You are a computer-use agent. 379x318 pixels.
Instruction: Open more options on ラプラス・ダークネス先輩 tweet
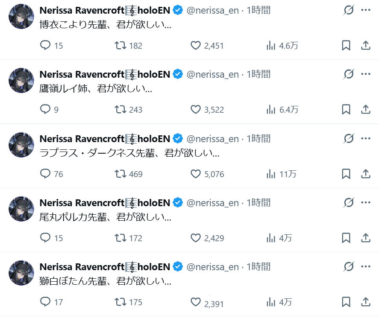(x=366, y=138)
